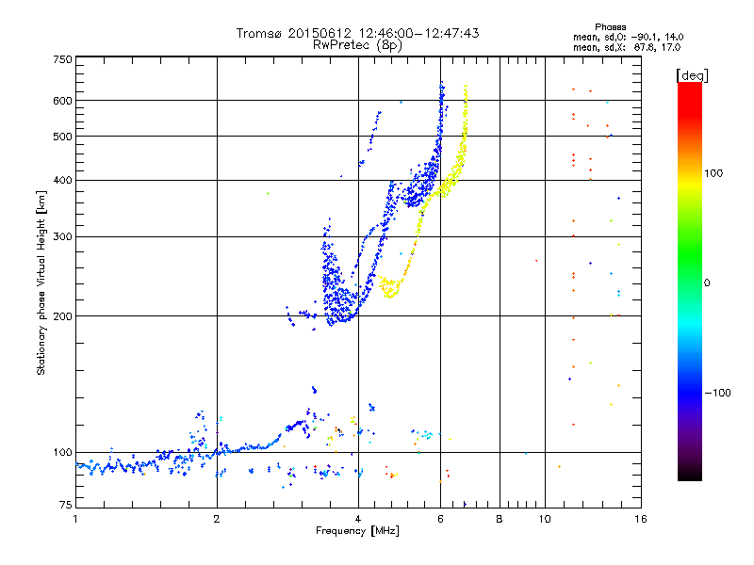
Task: Click the colorbar tick label "-100"
Action: click(717, 393)
